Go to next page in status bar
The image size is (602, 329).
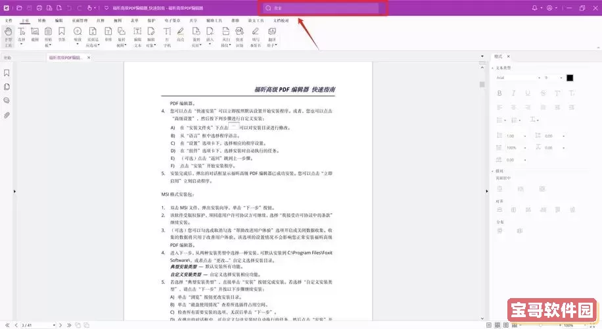coord(60,325)
